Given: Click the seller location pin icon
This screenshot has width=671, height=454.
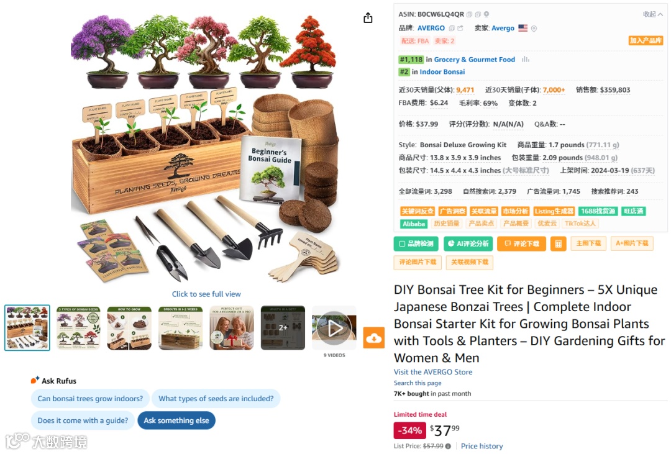Looking at the screenshot, I should coord(534,29).
